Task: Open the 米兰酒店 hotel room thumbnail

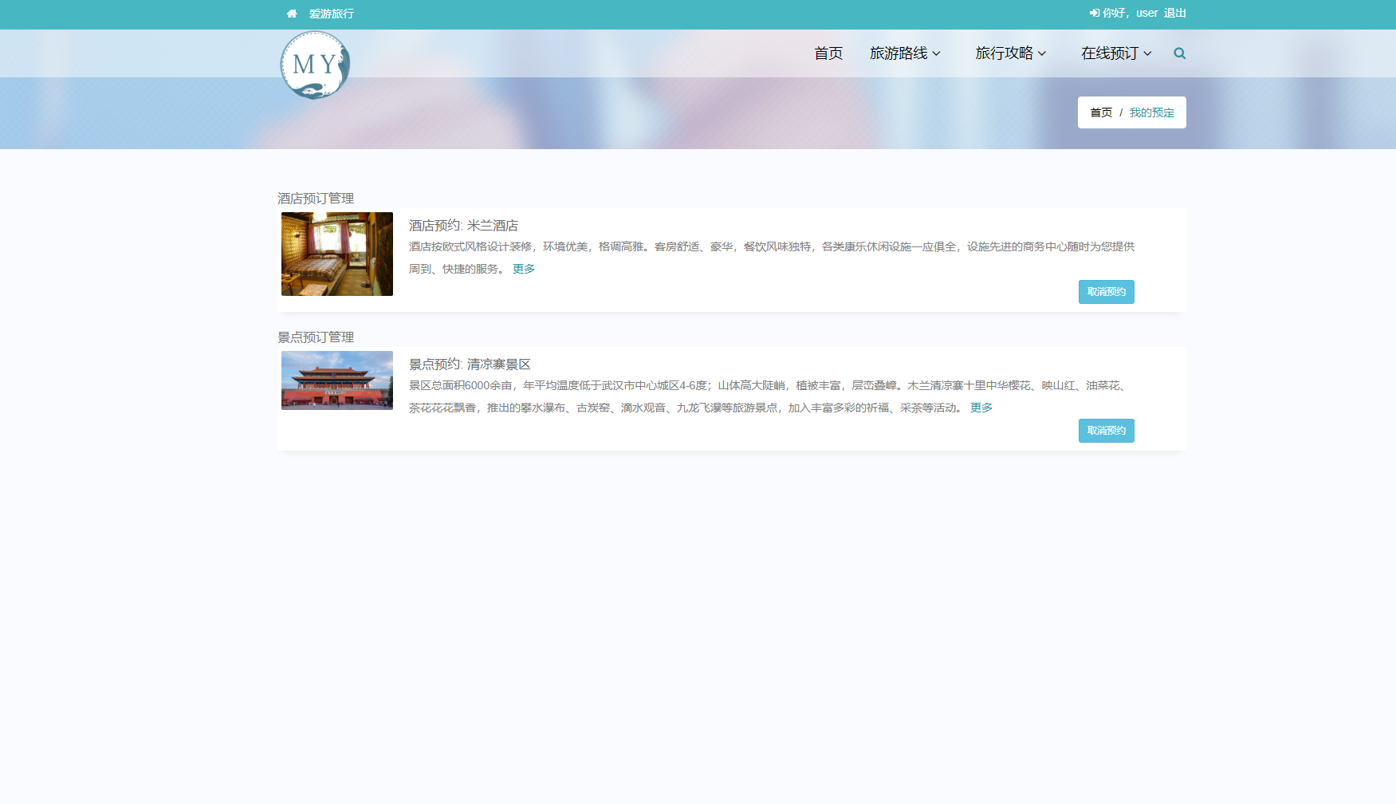Action: pos(336,254)
